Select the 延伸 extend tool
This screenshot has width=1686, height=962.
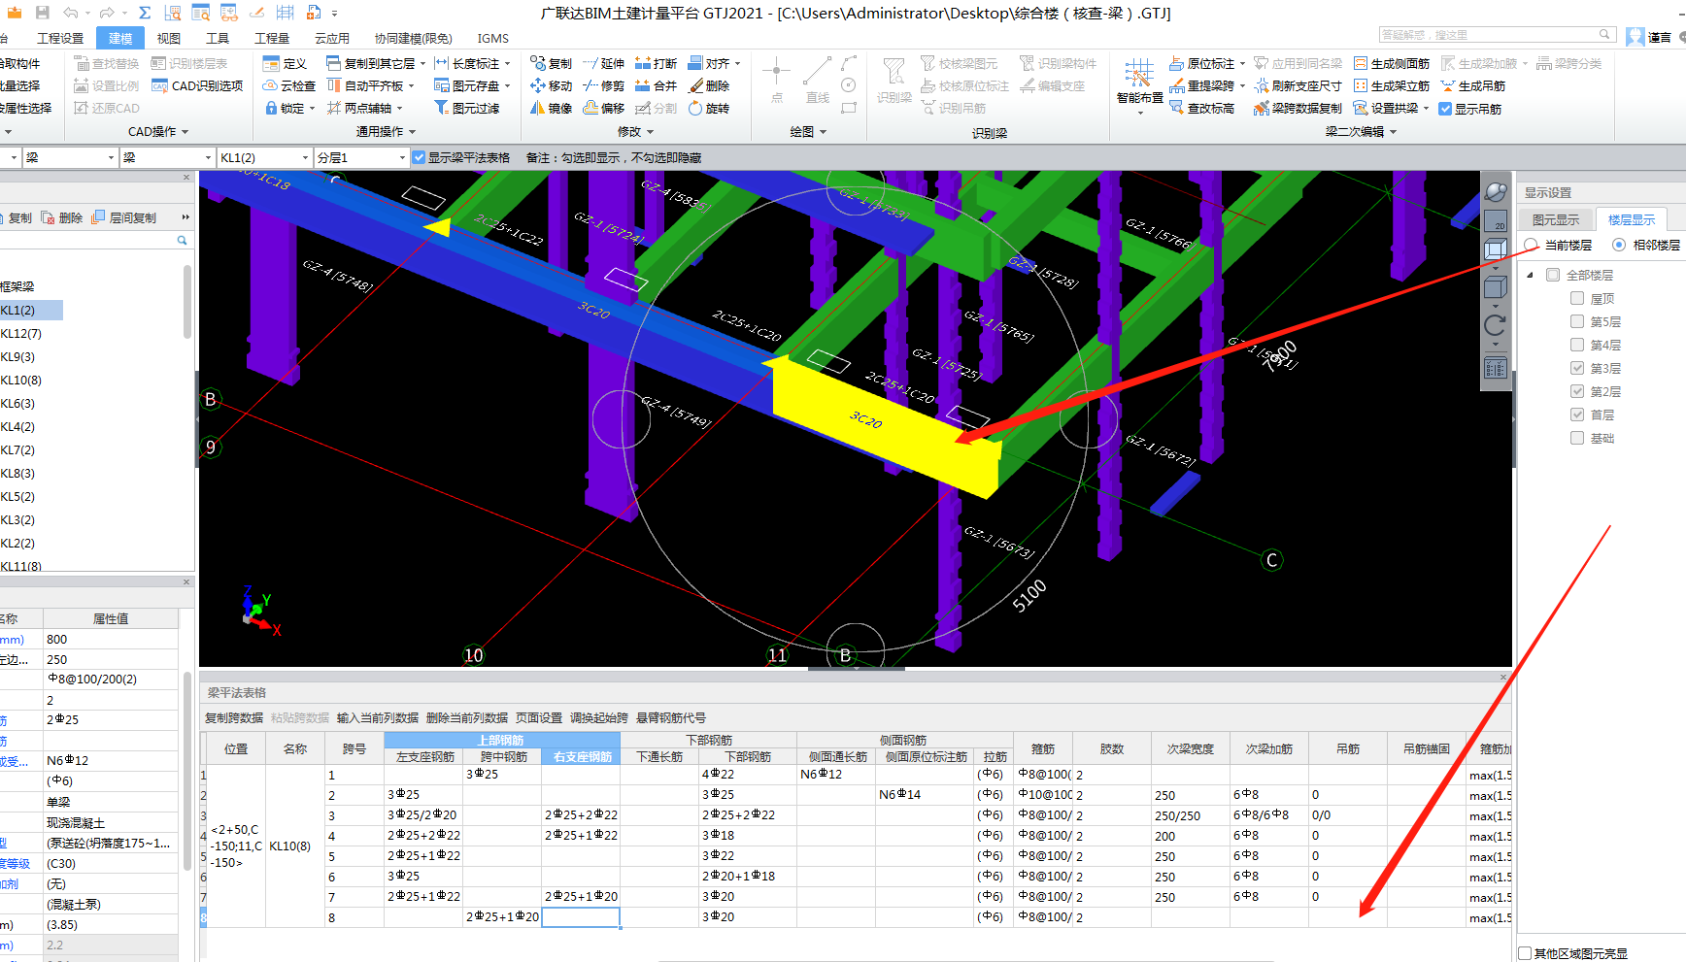click(x=603, y=63)
